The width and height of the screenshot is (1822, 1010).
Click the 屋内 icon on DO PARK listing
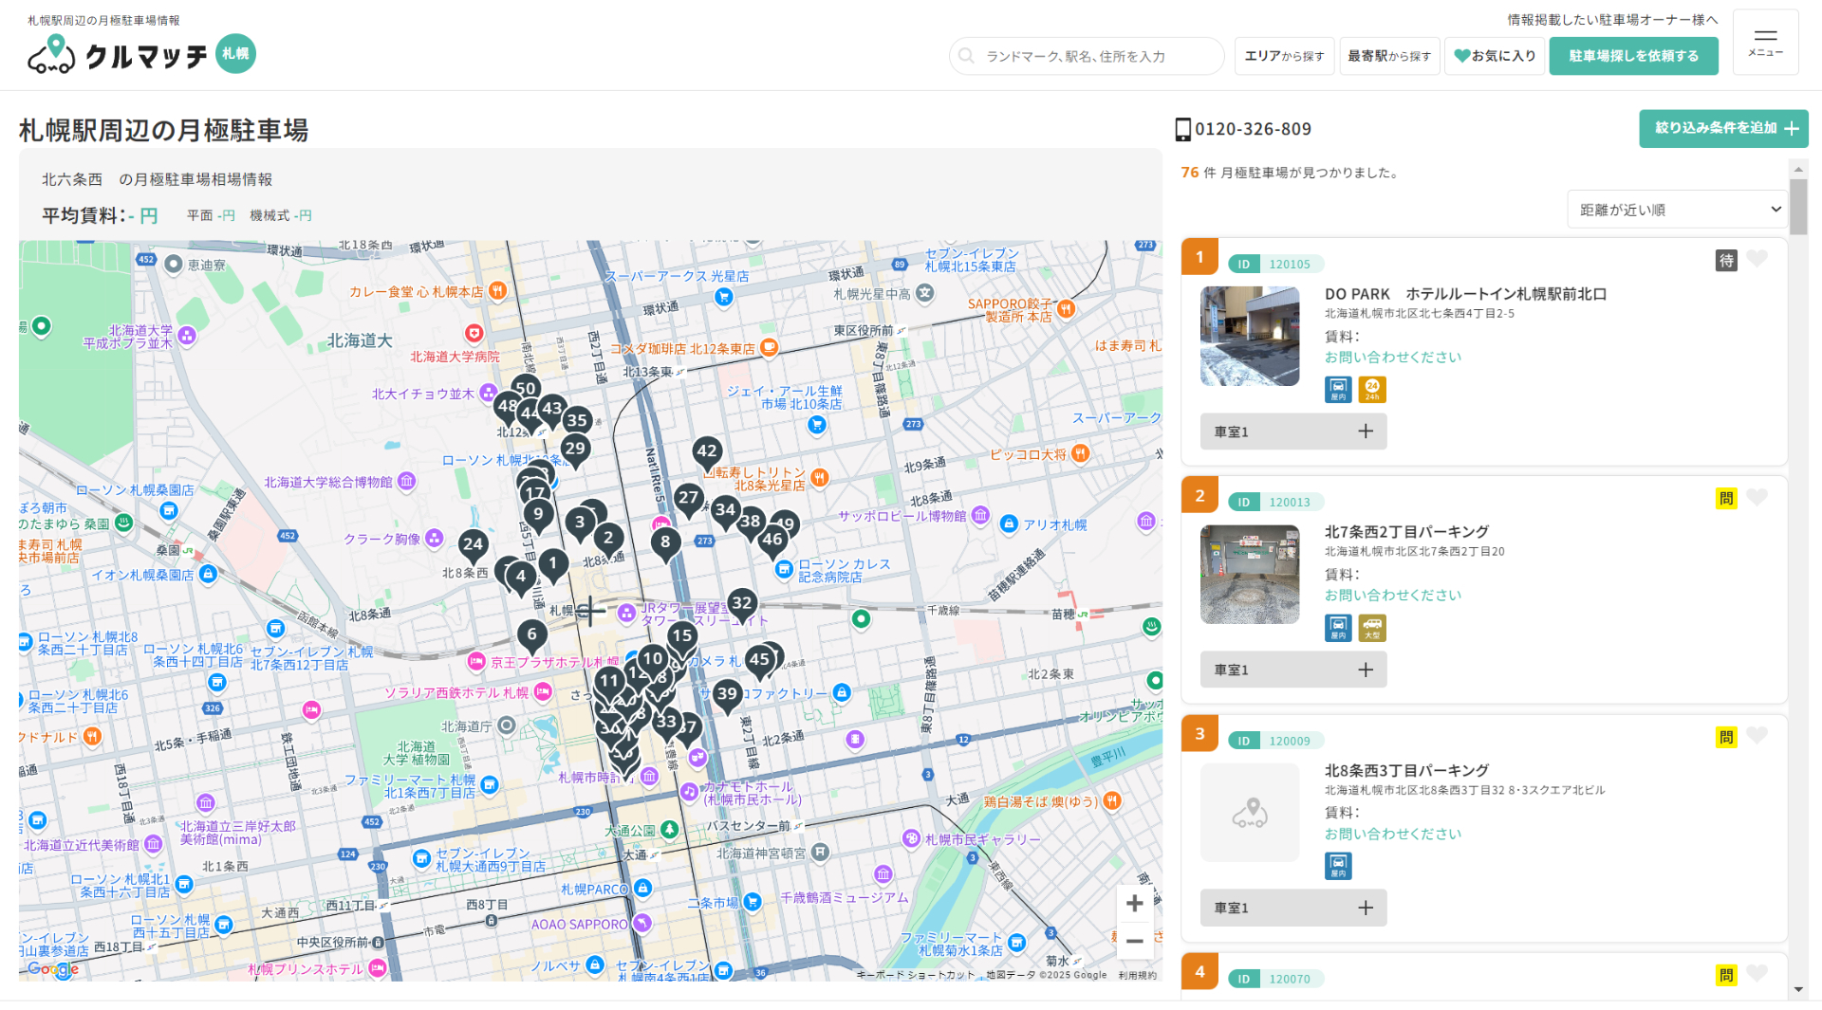1338,389
